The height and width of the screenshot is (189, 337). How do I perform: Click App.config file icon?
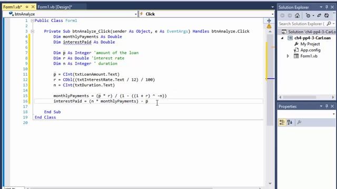(x=296, y=50)
